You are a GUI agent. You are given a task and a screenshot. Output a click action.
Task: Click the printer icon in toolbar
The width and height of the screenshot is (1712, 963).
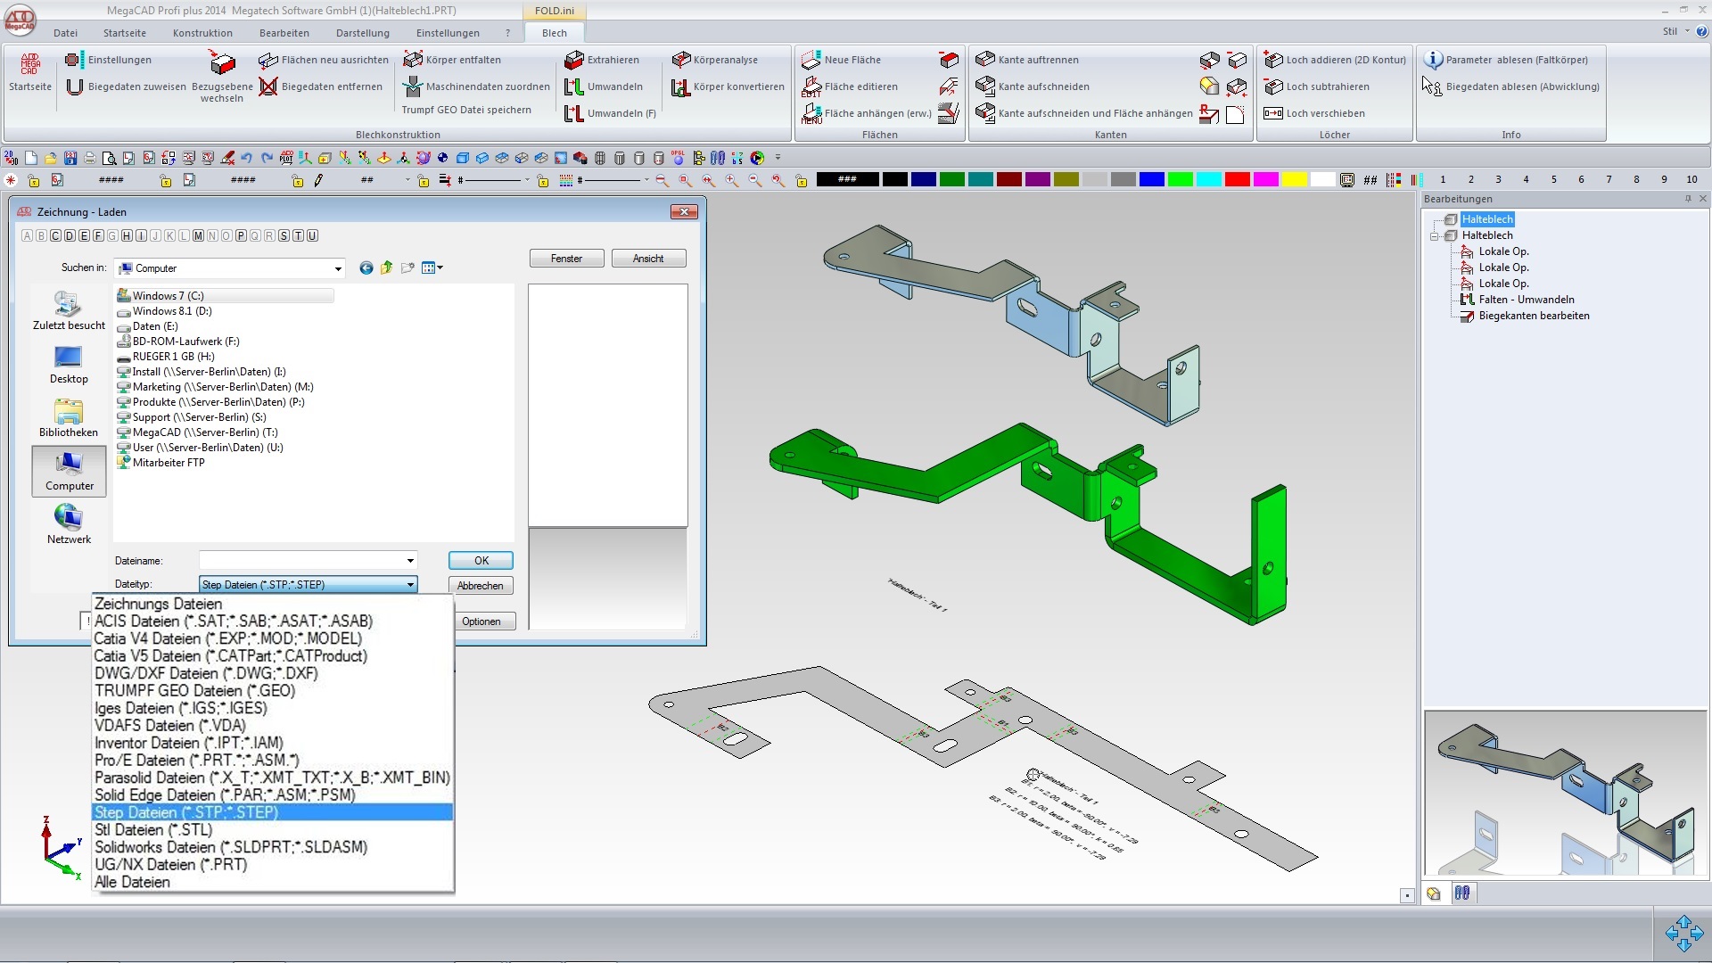(89, 158)
